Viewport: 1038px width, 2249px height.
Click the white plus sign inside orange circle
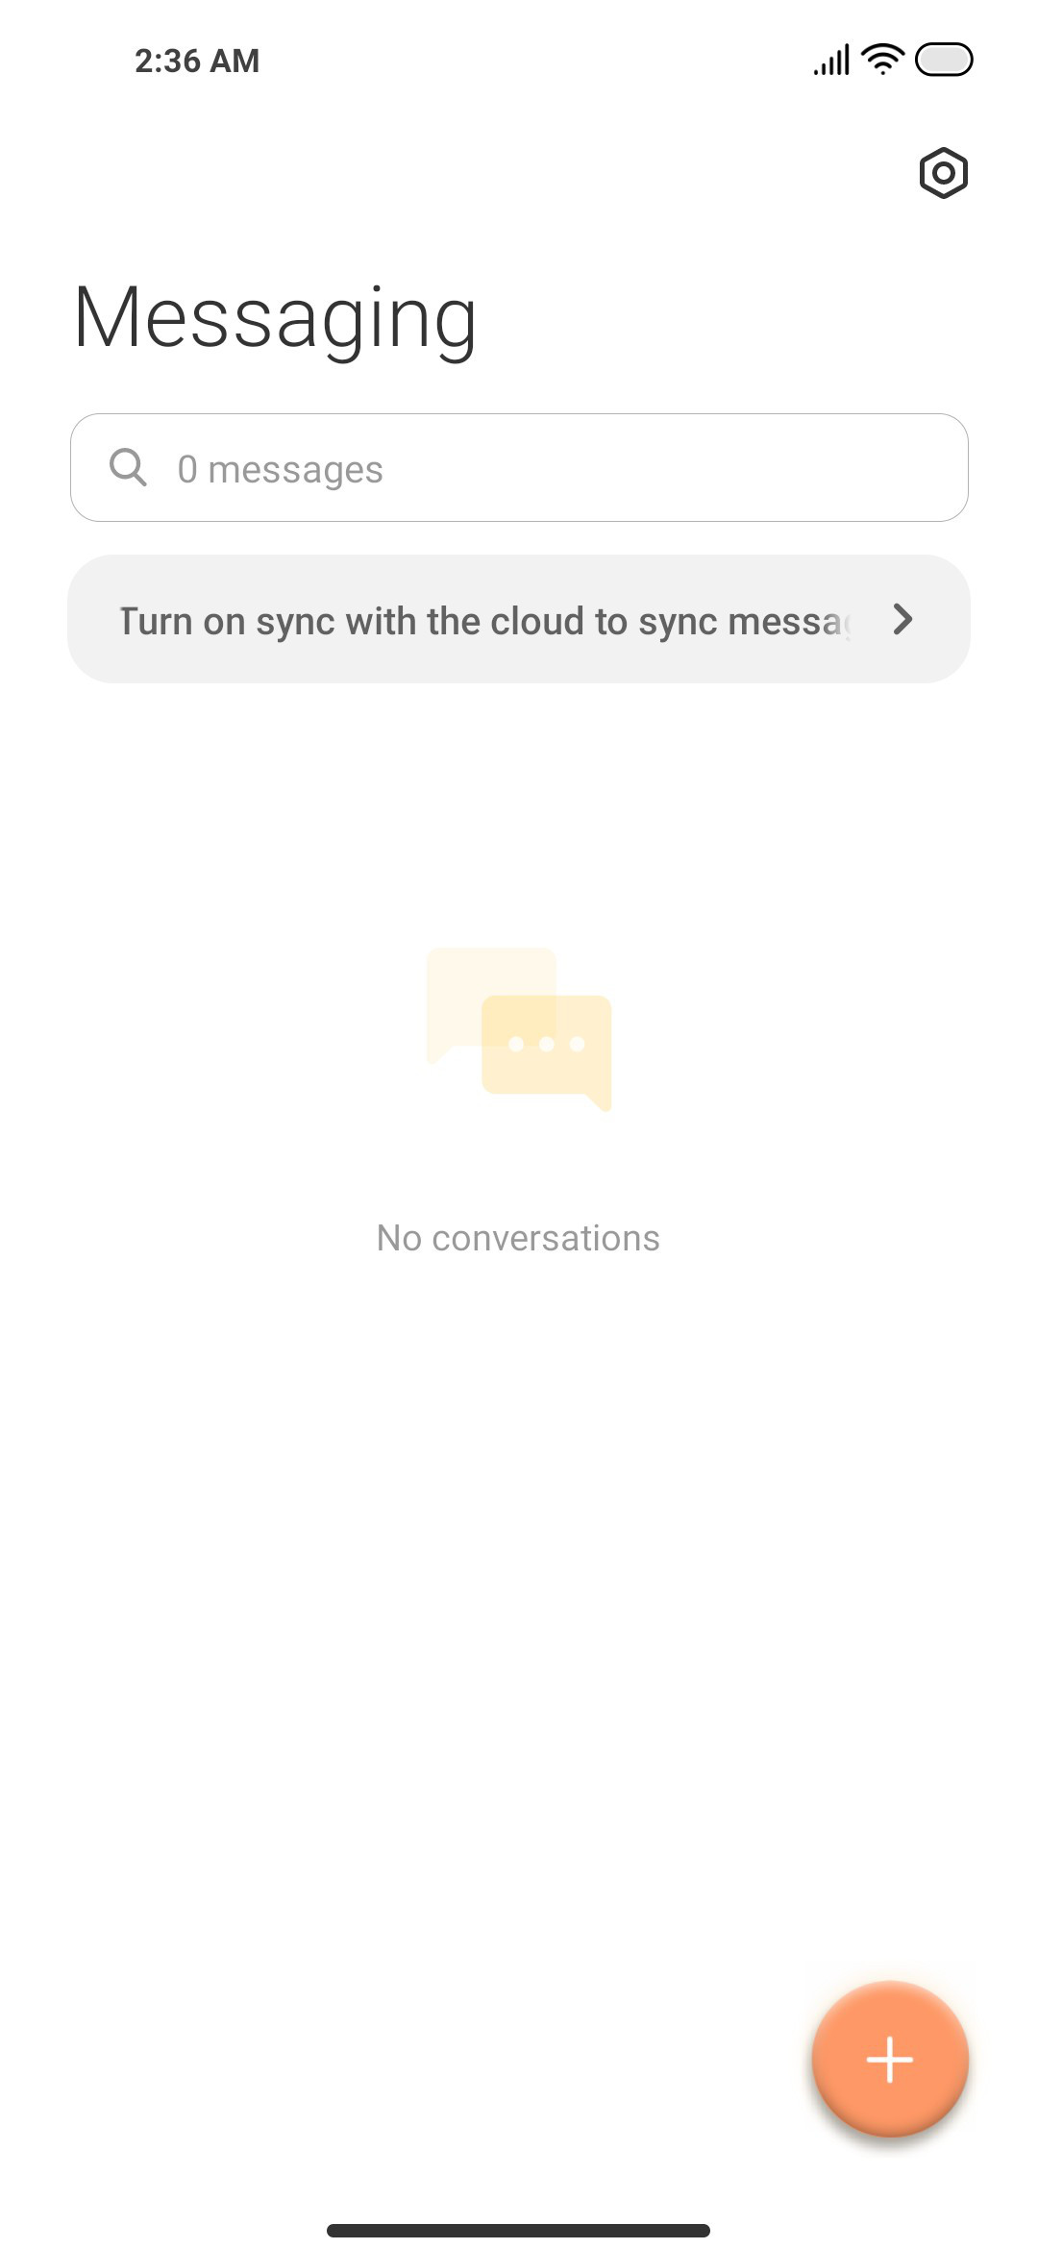click(890, 2060)
